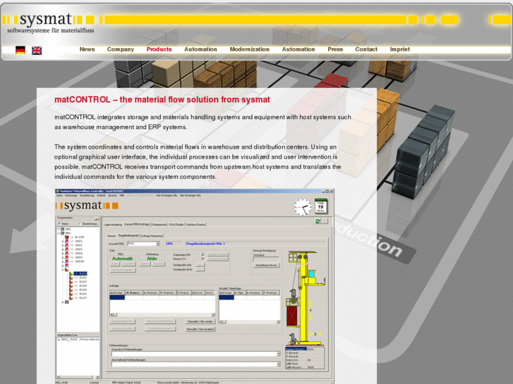Viewport: 513px width, 384px height.
Task: Expand the Dispositive Fehlermeldungen dropdown
Action: pyautogui.click(x=278, y=354)
